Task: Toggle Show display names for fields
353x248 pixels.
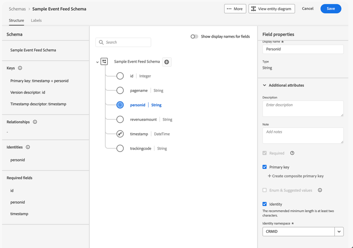Action: (x=194, y=36)
